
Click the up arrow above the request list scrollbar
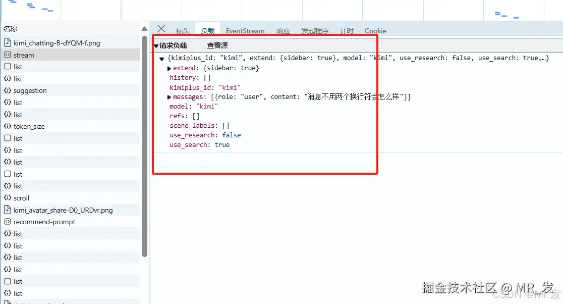144,29
